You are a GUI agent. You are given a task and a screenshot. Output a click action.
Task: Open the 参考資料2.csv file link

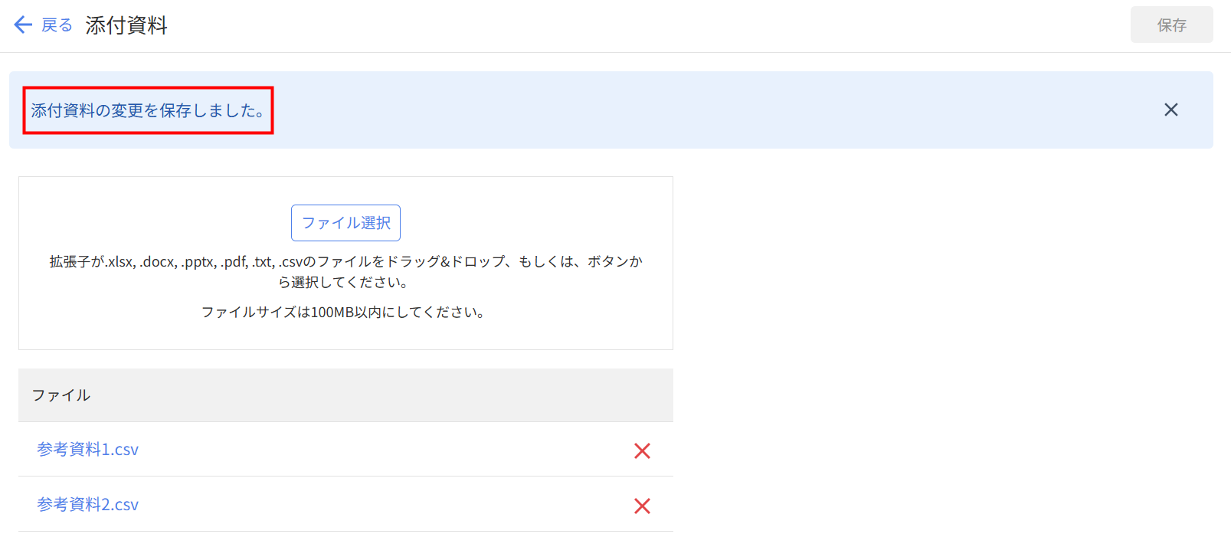coord(88,505)
